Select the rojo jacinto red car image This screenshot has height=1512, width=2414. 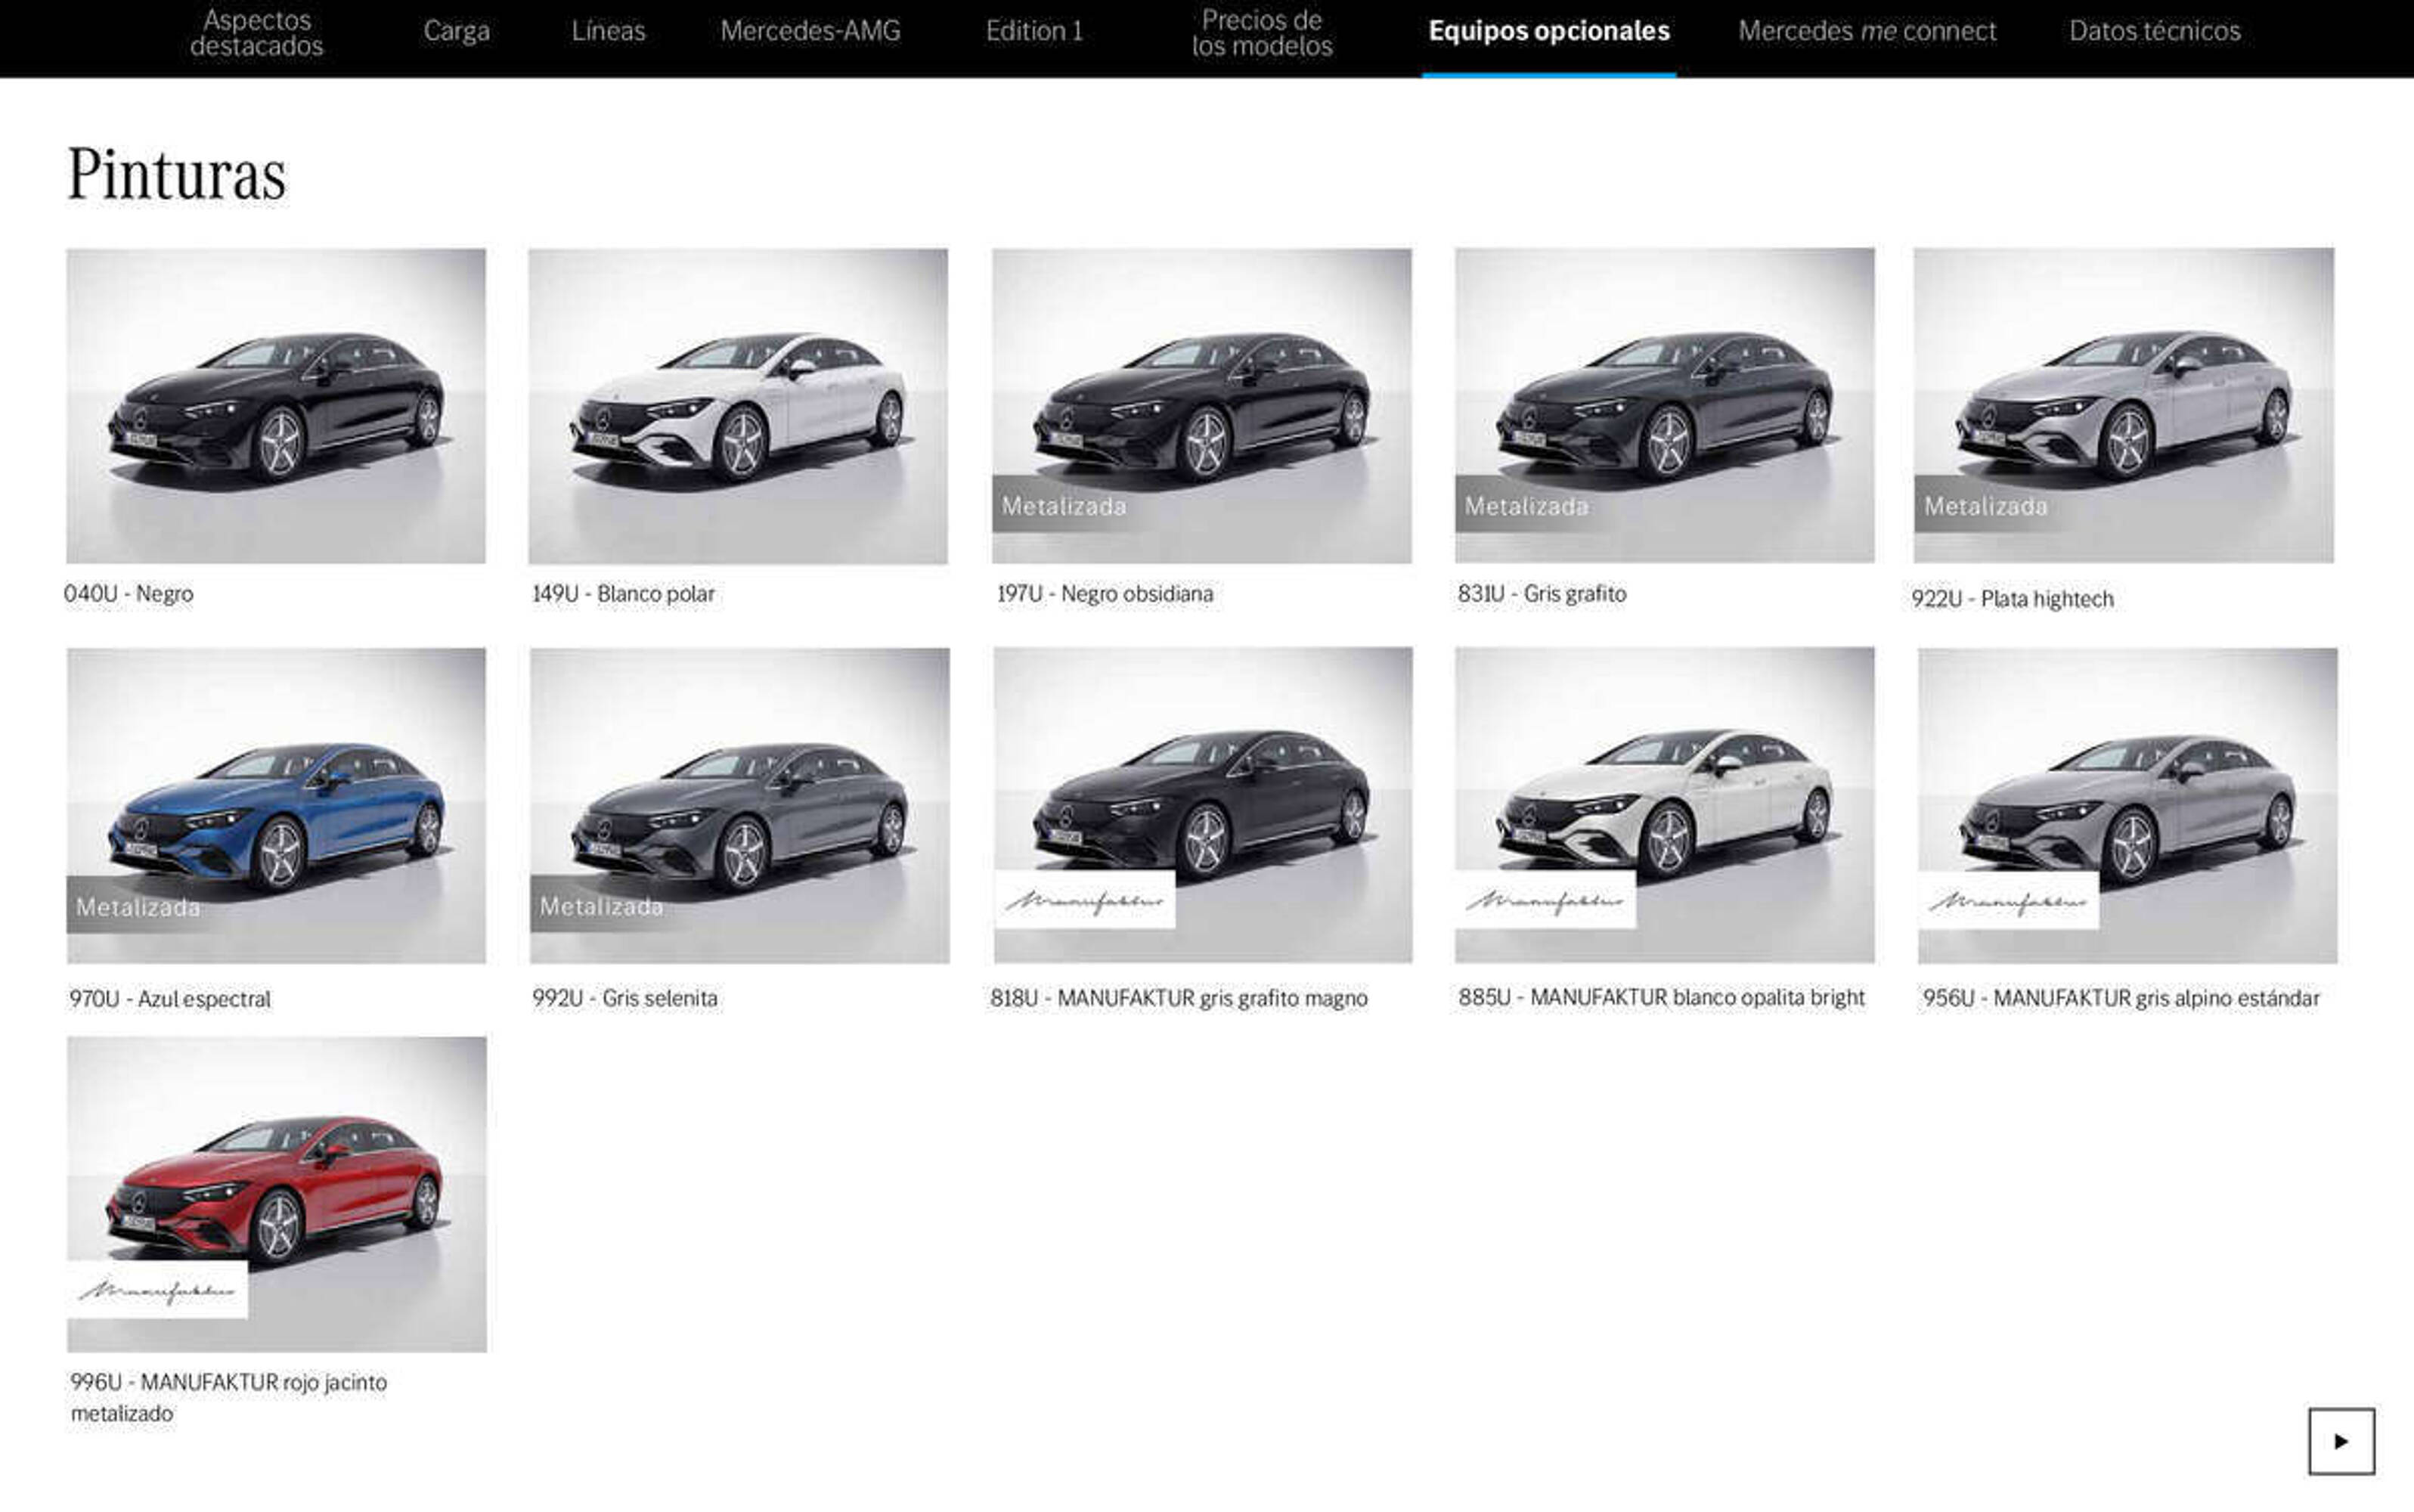click(277, 1194)
